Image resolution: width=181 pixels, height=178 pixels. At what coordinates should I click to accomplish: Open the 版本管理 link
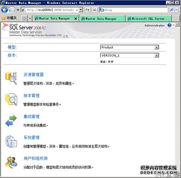[x=31, y=96]
